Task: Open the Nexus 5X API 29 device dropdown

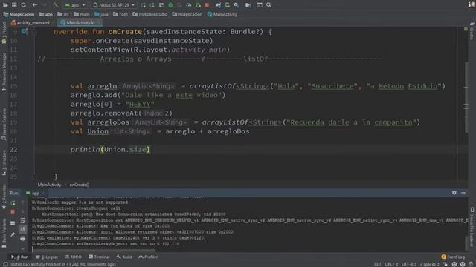Action: tap(114, 5)
